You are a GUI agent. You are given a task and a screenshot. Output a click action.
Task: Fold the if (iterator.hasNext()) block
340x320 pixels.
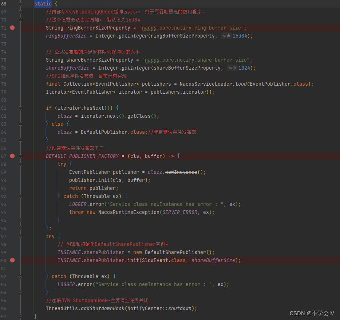pyautogui.click(x=21, y=108)
